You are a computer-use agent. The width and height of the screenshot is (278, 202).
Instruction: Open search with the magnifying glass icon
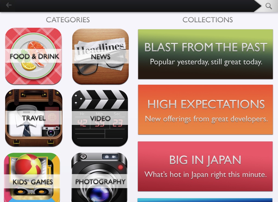[268, 6]
